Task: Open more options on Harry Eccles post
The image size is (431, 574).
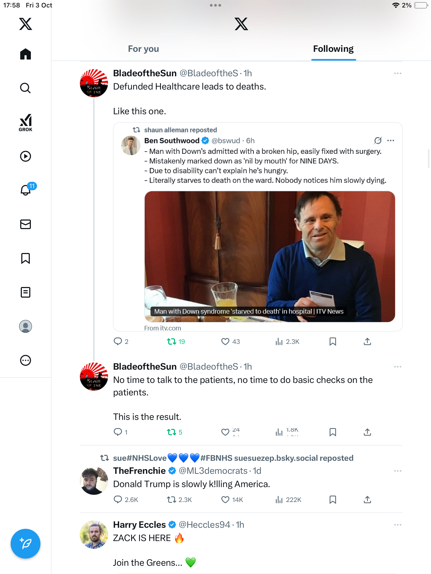Action: [x=397, y=525]
